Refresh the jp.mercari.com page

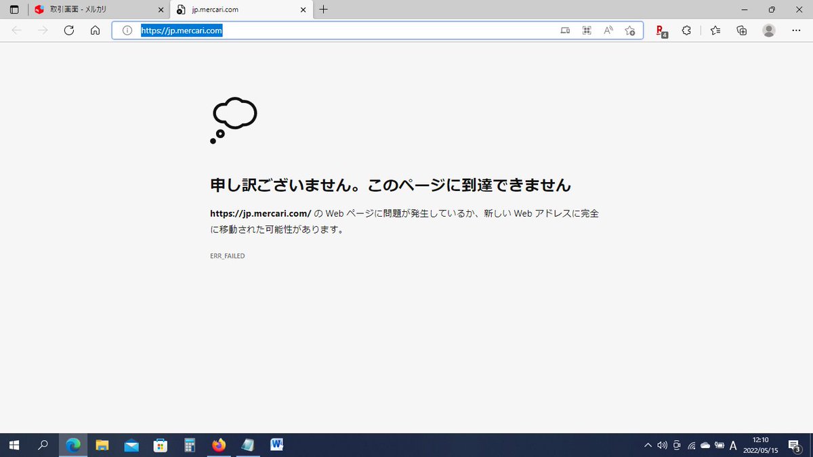68,30
